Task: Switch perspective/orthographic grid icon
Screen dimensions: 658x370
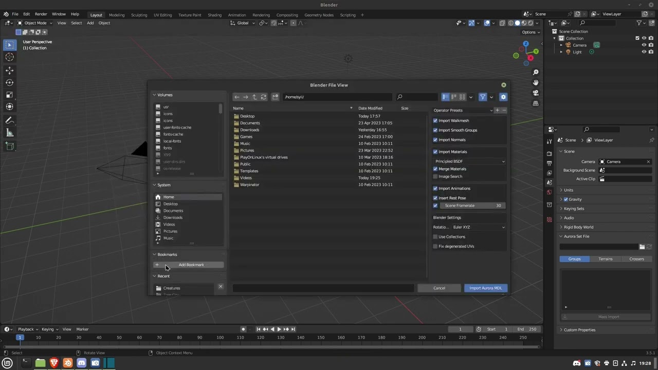Action: click(x=536, y=103)
